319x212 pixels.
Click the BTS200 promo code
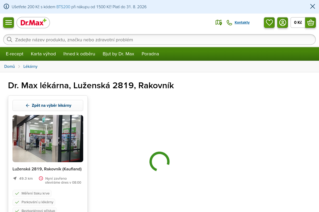(63, 7)
